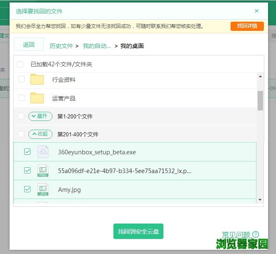Click the file list scrollbar thumb
Viewport: 276px width, 254px height.
[x=260, y=101]
